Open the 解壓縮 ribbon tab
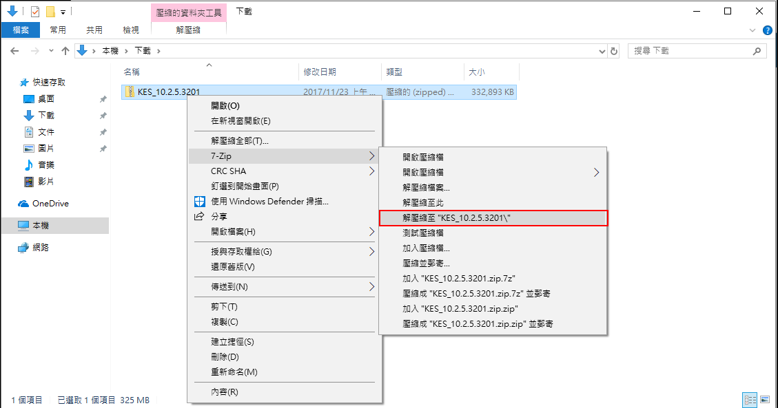The height and width of the screenshot is (408, 778). coord(188,30)
